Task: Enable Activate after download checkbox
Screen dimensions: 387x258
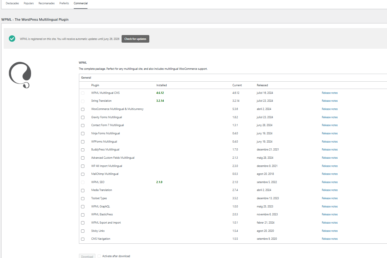Action: tap(99, 256)
